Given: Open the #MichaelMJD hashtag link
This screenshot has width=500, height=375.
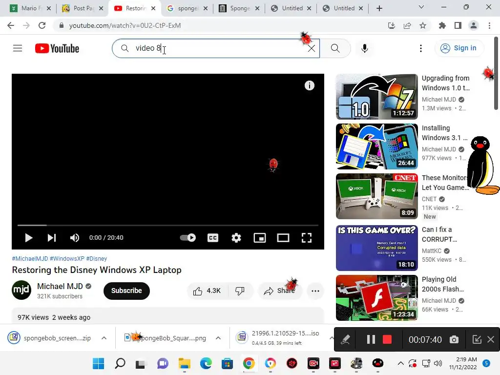Looking at the screenshot, I should [30, 259].
